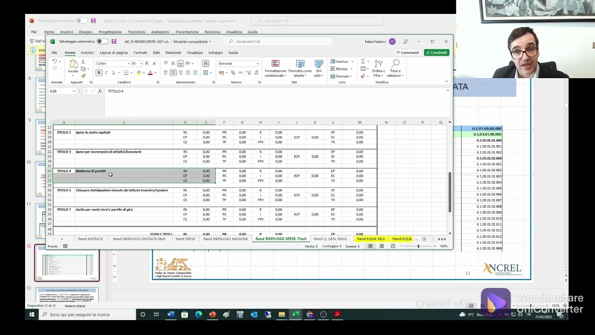This screenshot has height=335, width=595.
Task: Open PowerPoint Transizioni tab
Action: [136, 32]
